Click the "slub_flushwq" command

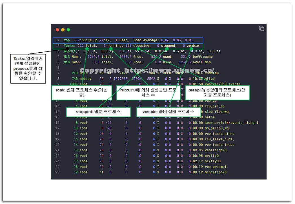pos(217,112)
